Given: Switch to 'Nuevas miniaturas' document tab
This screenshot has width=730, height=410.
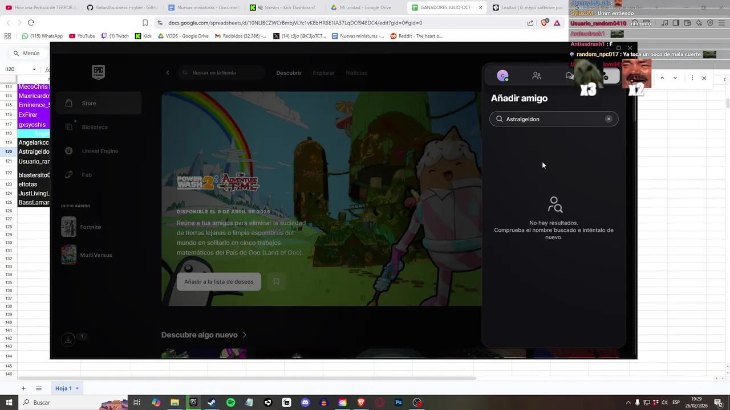Looking at the screenshot, I should (x=204, y=7).
